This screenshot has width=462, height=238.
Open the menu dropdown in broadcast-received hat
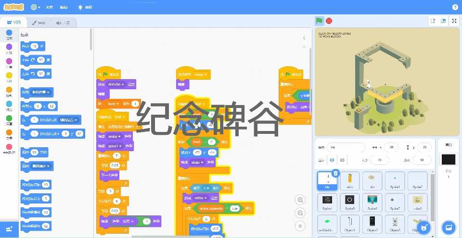(200, 75)
